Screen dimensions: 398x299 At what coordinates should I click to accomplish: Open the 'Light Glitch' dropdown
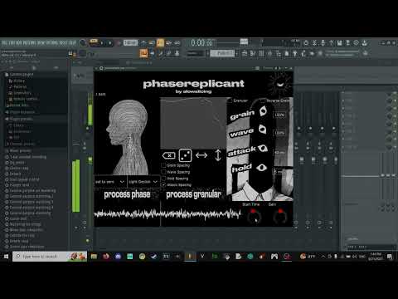(x=143, y=182)
